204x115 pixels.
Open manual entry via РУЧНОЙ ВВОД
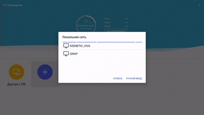(134, 78)
